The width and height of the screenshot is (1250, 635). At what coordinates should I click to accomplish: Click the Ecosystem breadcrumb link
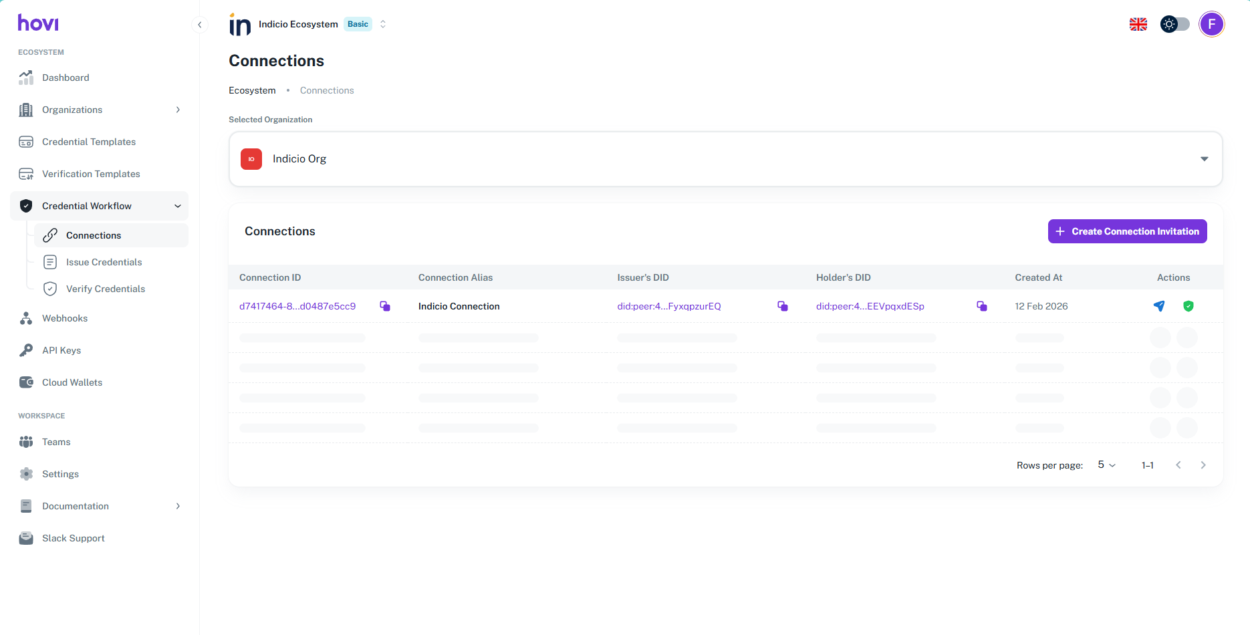pos(252,91)
